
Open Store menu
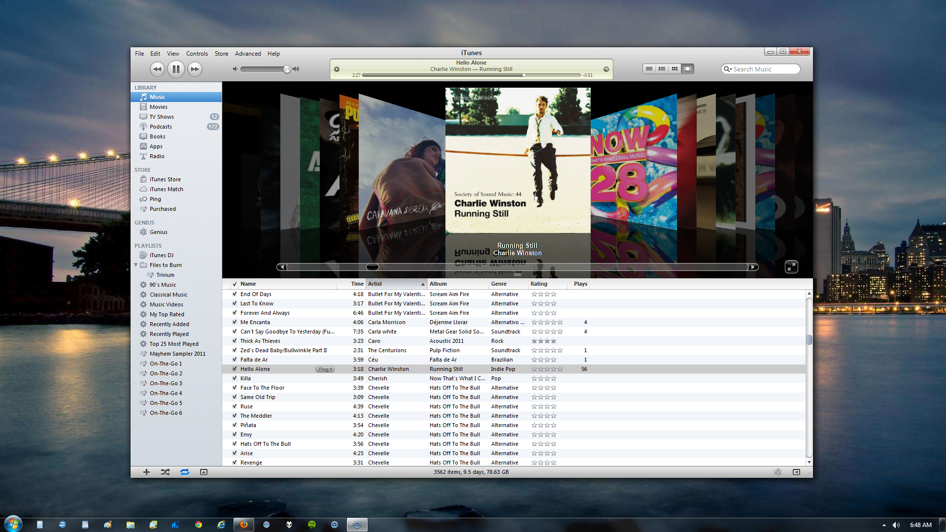[x=221, y=54]
